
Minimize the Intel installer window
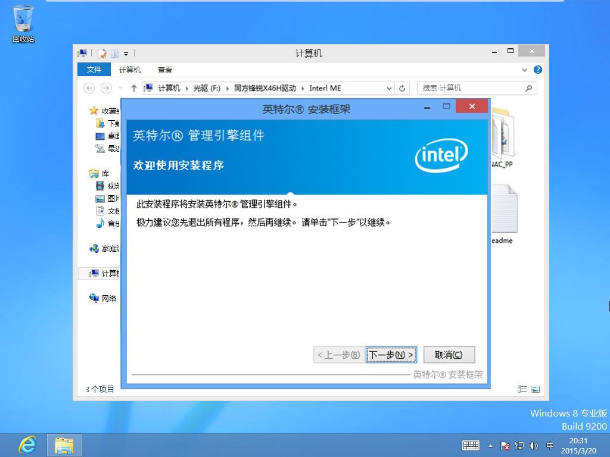pos(427,107)
